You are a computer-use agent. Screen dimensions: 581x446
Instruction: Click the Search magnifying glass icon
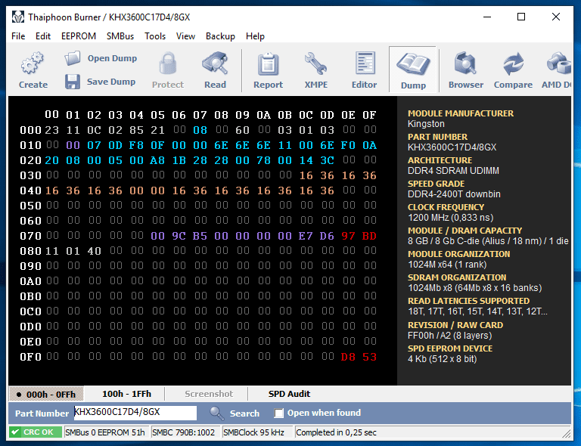tap(217, 413)
